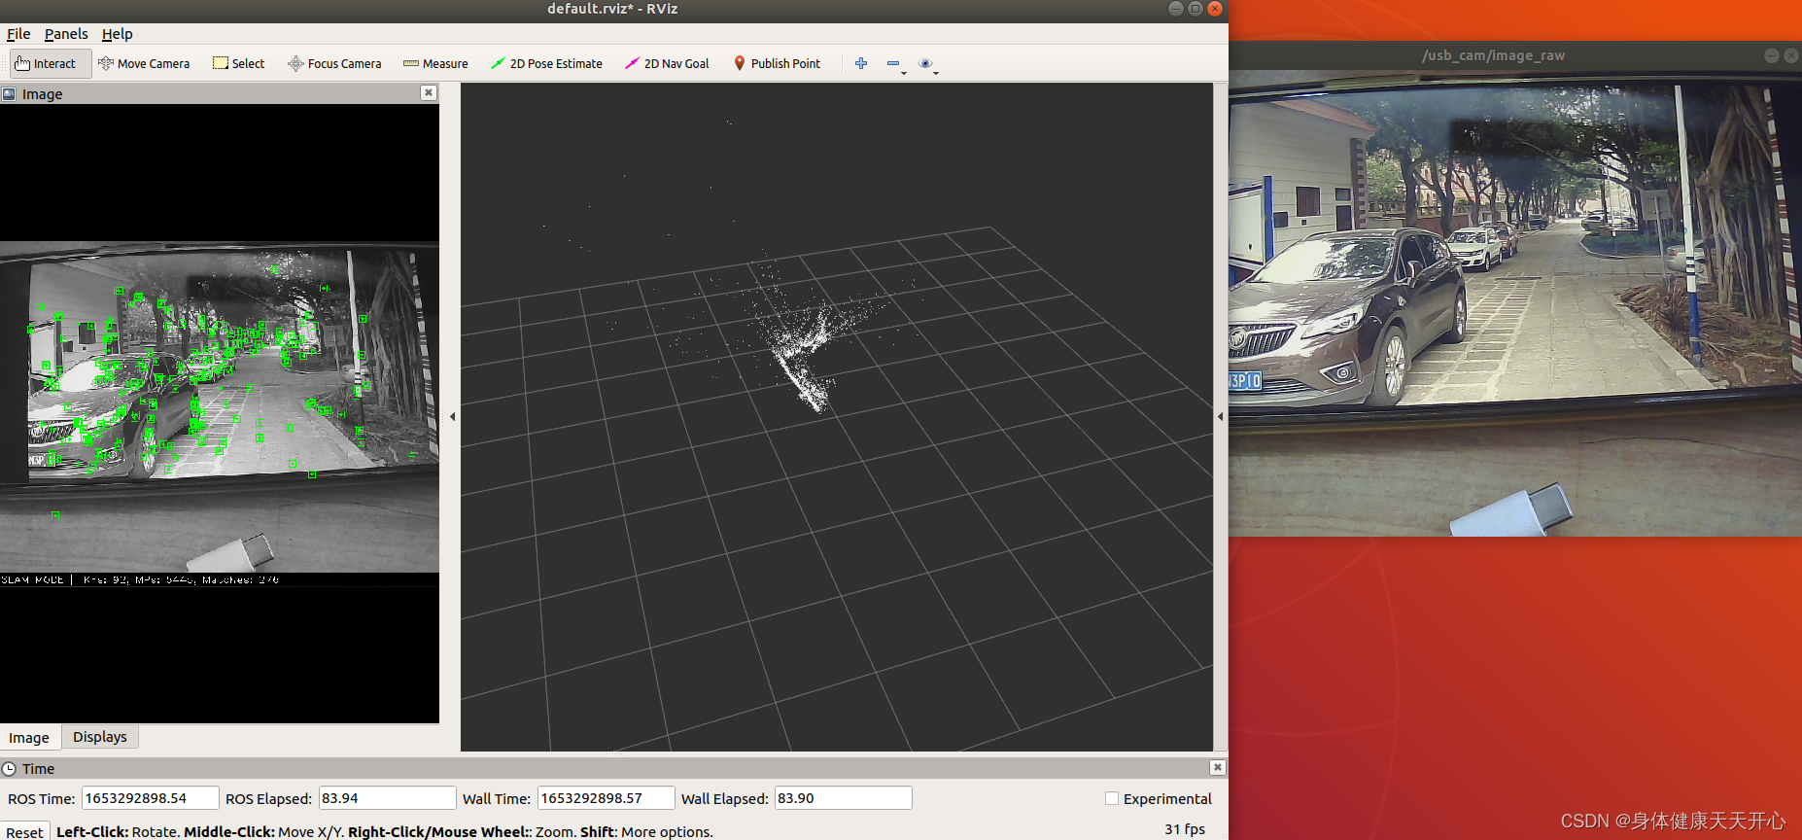Click the SLAM MODE status text
Viewport: 1802px width, 840px height.
click(140, 579)
